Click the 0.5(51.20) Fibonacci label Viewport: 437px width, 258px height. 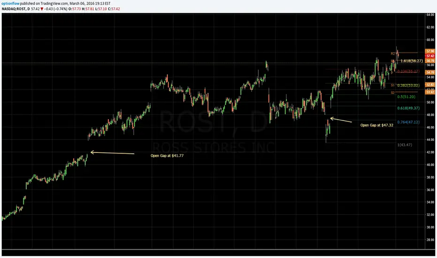pyautogui.click(x=406, y=97)
